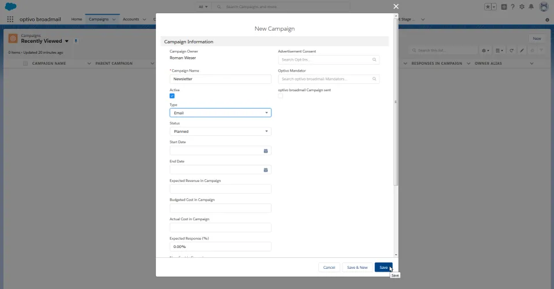Open the Accounts tab

(131, 20)
